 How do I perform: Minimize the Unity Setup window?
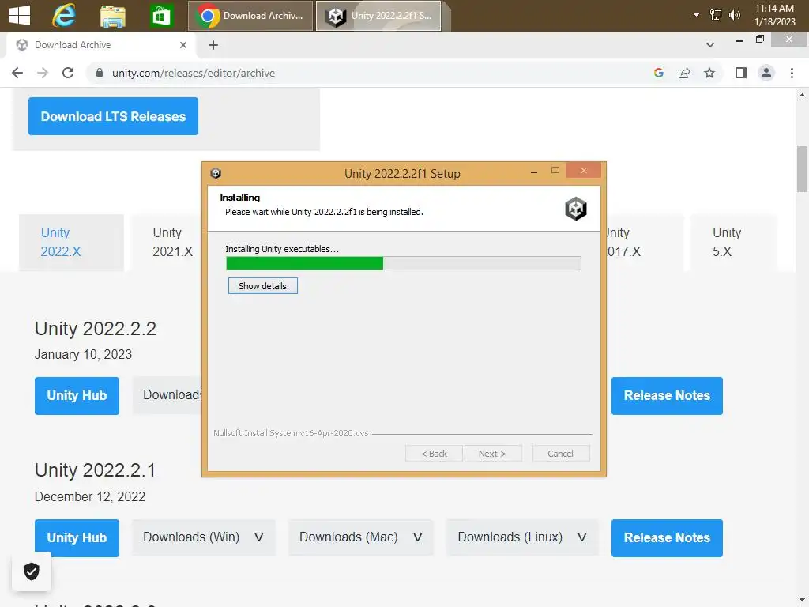coord(534,172)
